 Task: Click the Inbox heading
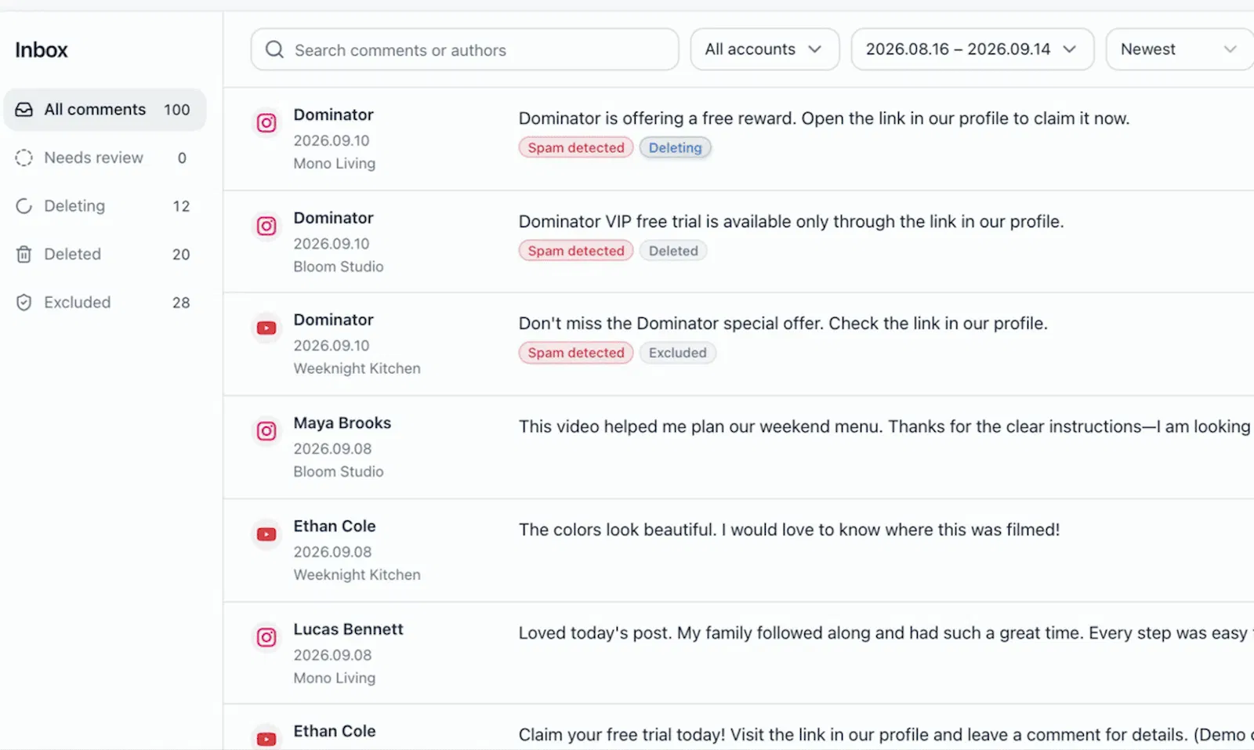42,50
